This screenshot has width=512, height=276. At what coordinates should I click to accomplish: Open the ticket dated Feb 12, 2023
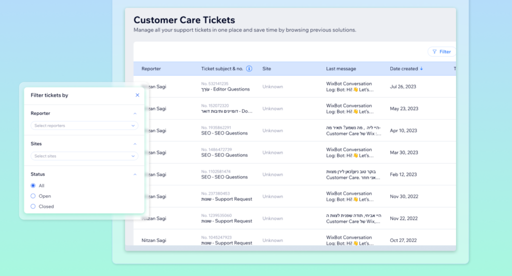tap(403, 175)
